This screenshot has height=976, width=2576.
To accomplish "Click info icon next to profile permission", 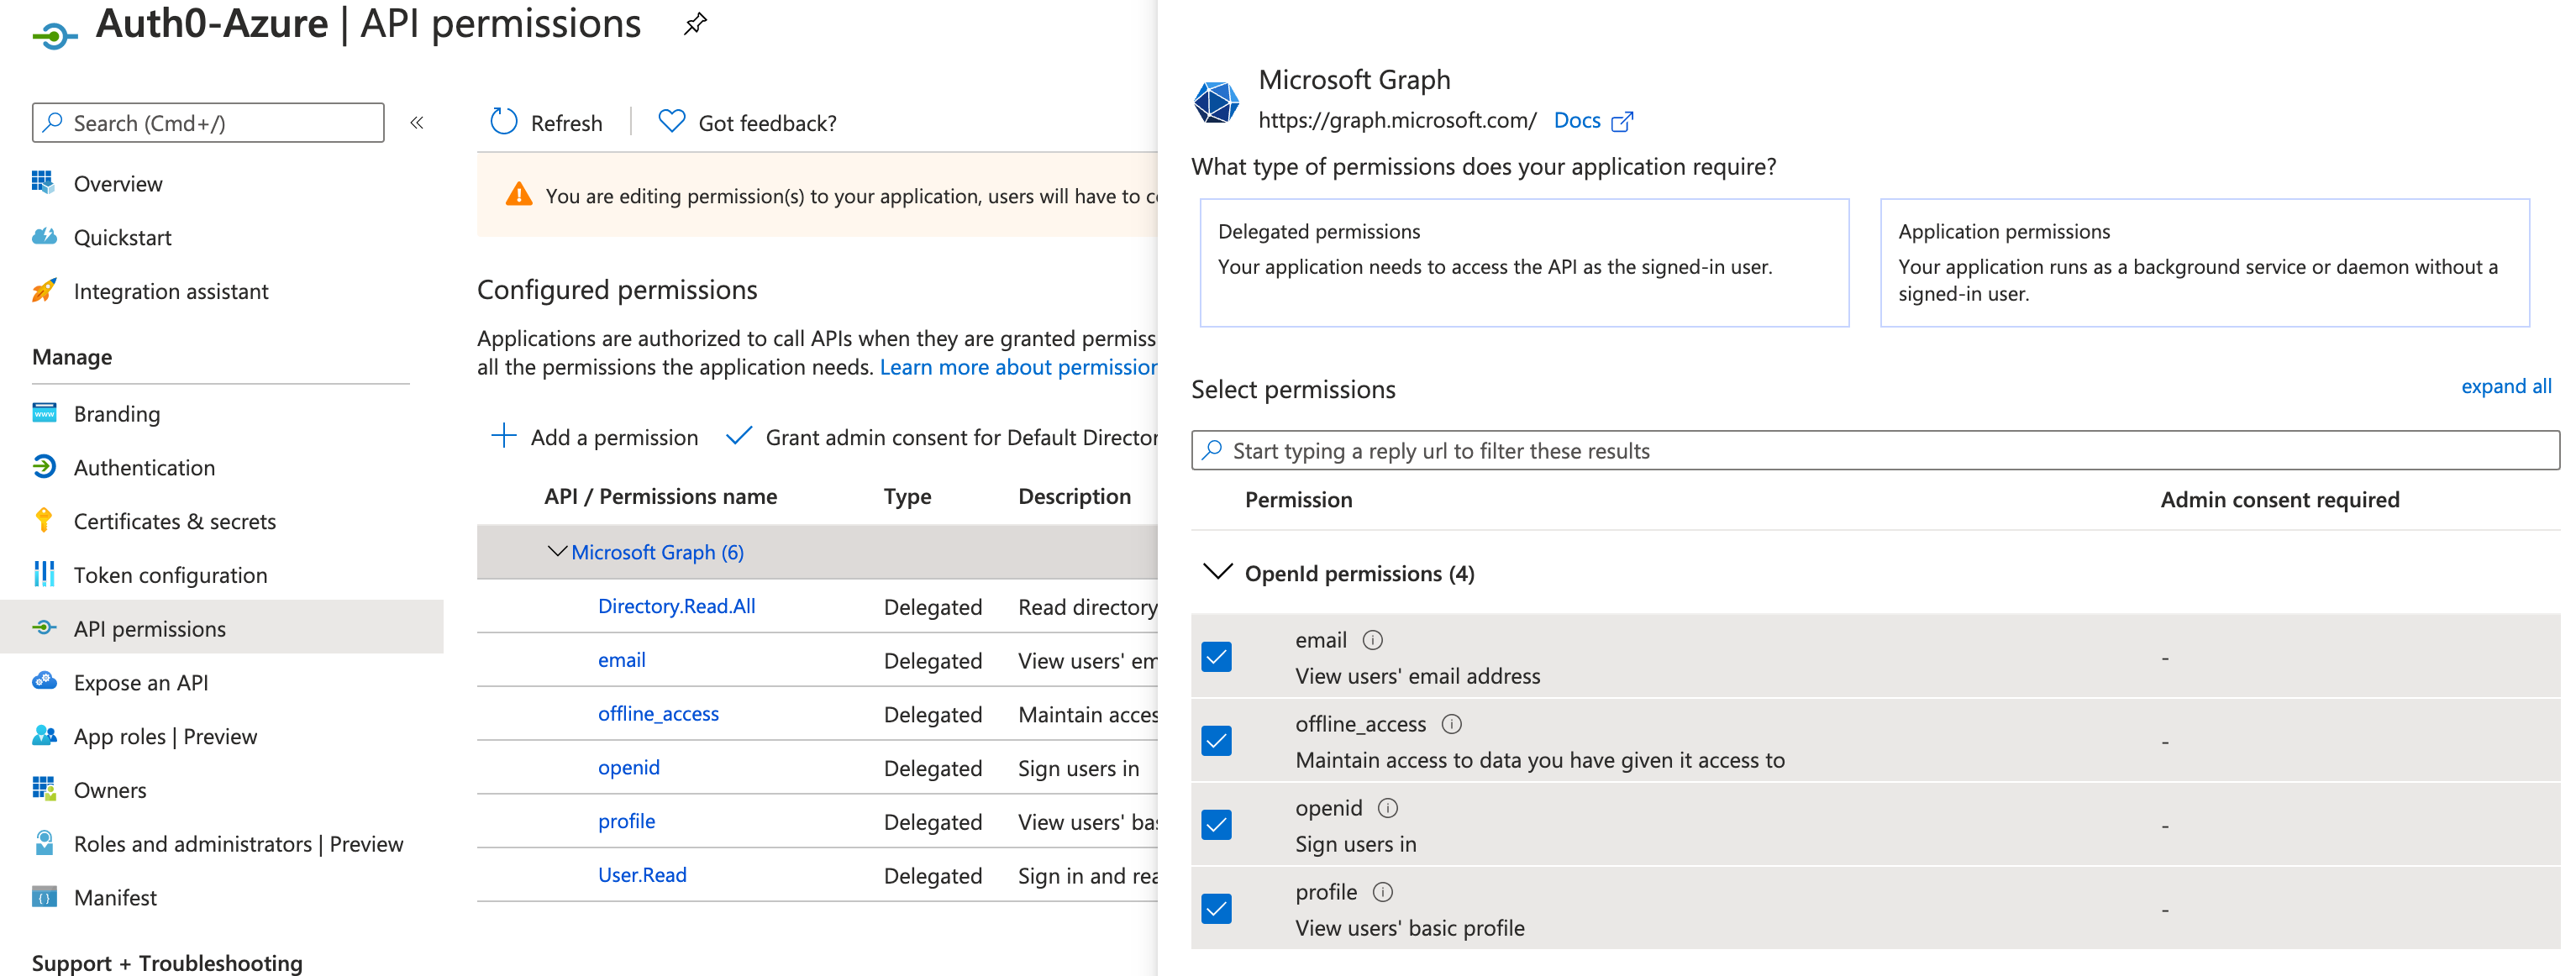I will pos(1383,892).
